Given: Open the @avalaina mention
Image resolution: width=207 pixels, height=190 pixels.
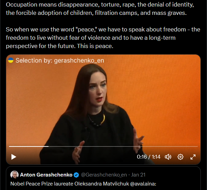Looking at the screenshot, I should [x=143, y=184].
